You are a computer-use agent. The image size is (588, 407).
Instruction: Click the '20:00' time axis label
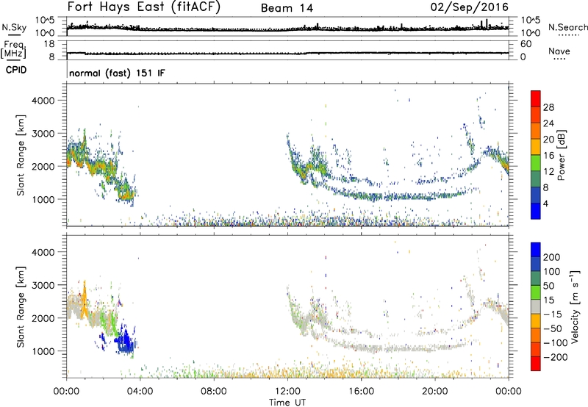[434, 392]
